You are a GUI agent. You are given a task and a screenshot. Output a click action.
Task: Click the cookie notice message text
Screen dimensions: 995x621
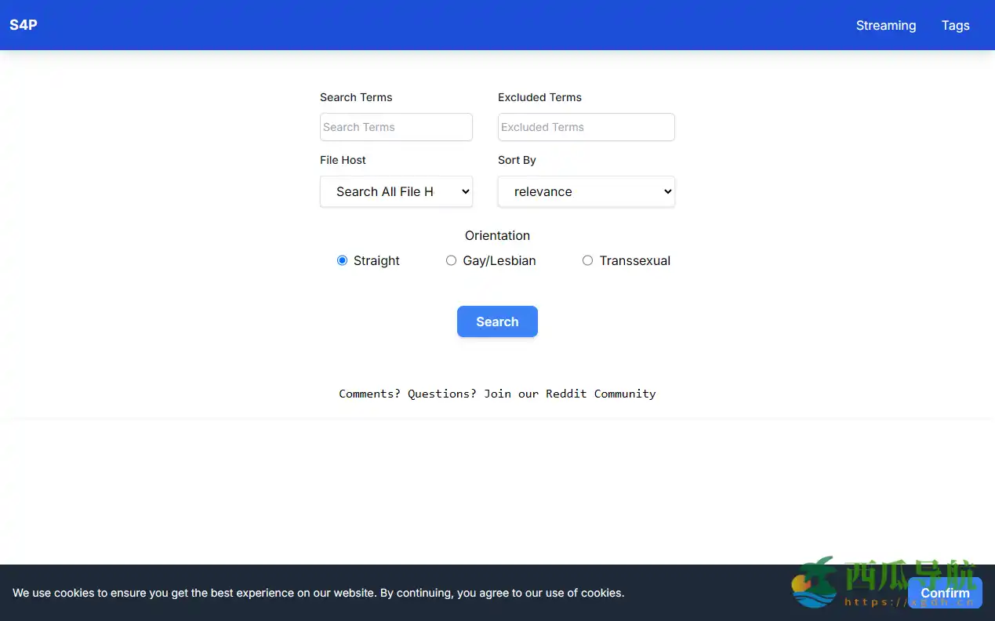coord(318,593)
